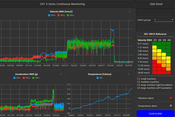This screenshot has width=175, height=117.
Task: Click the C4 cell in 28.00 mm/s row
Action: point(168,72)
